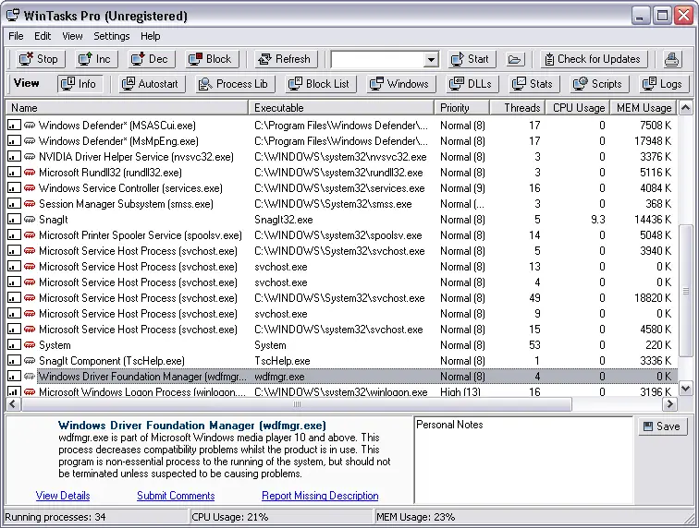Switch to the Block List view

[x=319, y=84]
